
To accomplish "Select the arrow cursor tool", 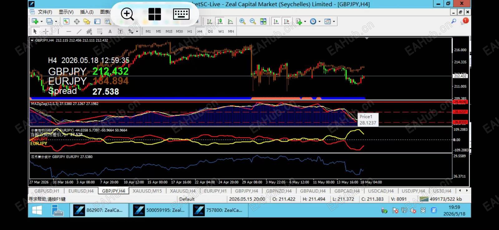I will coord(35,31).
